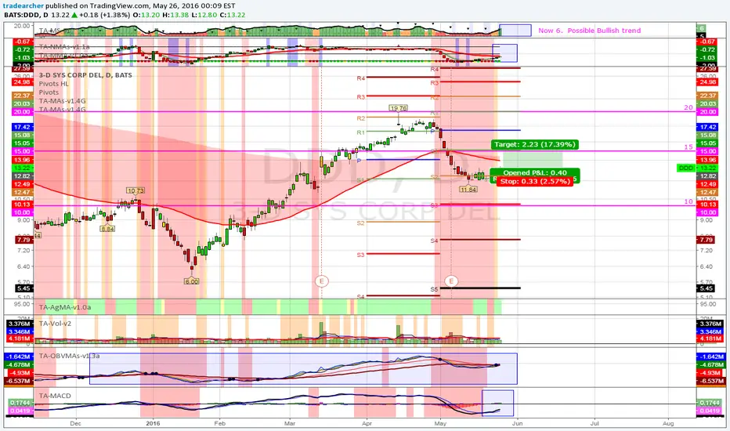Image resolution: width=730 pixels, height=431 pixels.
Task: Click the 6.00 pivot low price tag
Action: tap(191, 281)
